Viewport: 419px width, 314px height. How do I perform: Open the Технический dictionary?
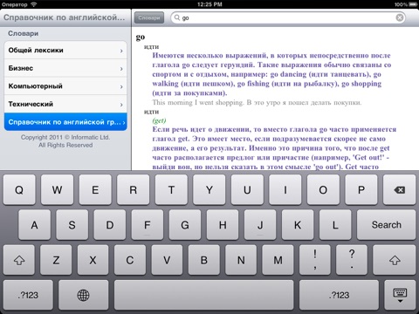click(x=65, y=104)
